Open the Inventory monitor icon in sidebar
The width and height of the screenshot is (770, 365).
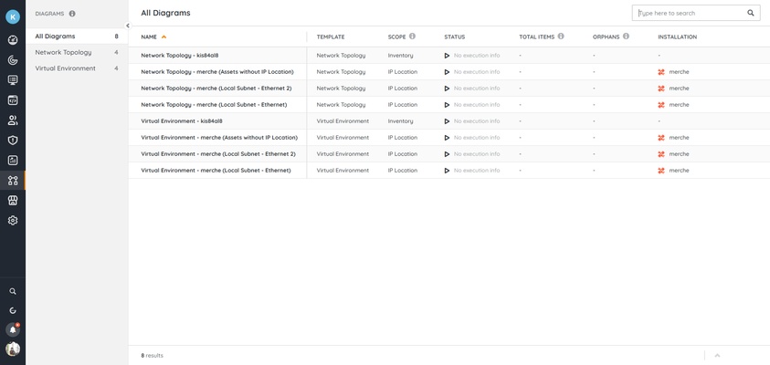[x=13, y=80]
